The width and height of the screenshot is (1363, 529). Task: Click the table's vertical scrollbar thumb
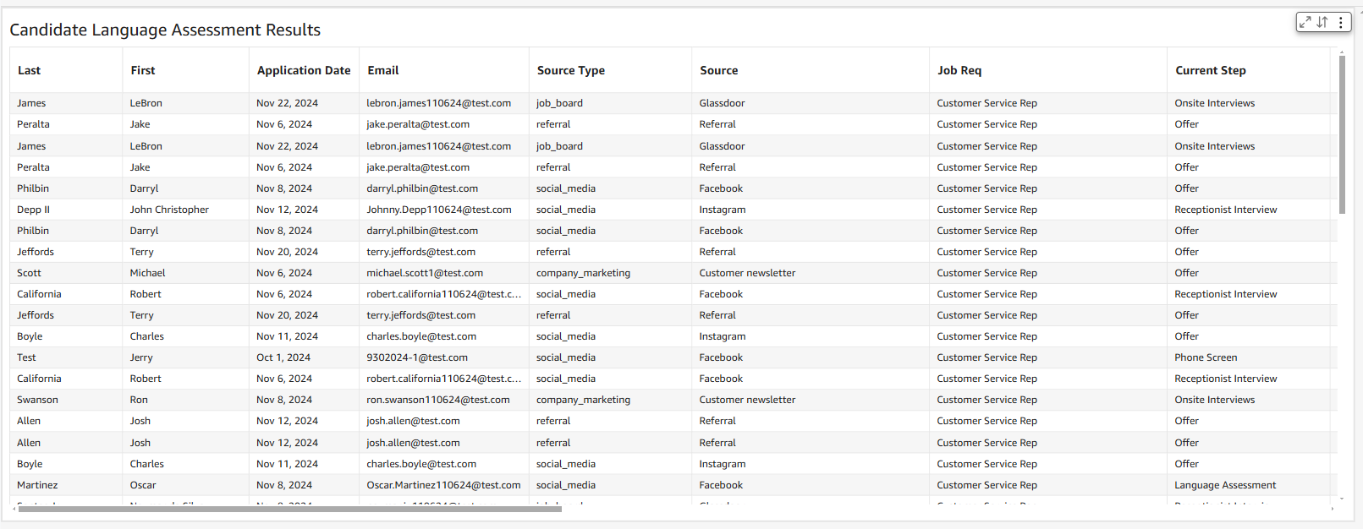(x=1342, y=135)
